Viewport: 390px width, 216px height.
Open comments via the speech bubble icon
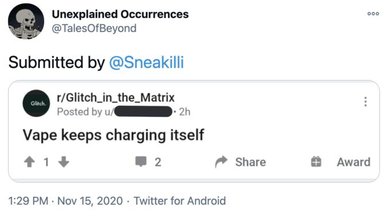point(141,162)
